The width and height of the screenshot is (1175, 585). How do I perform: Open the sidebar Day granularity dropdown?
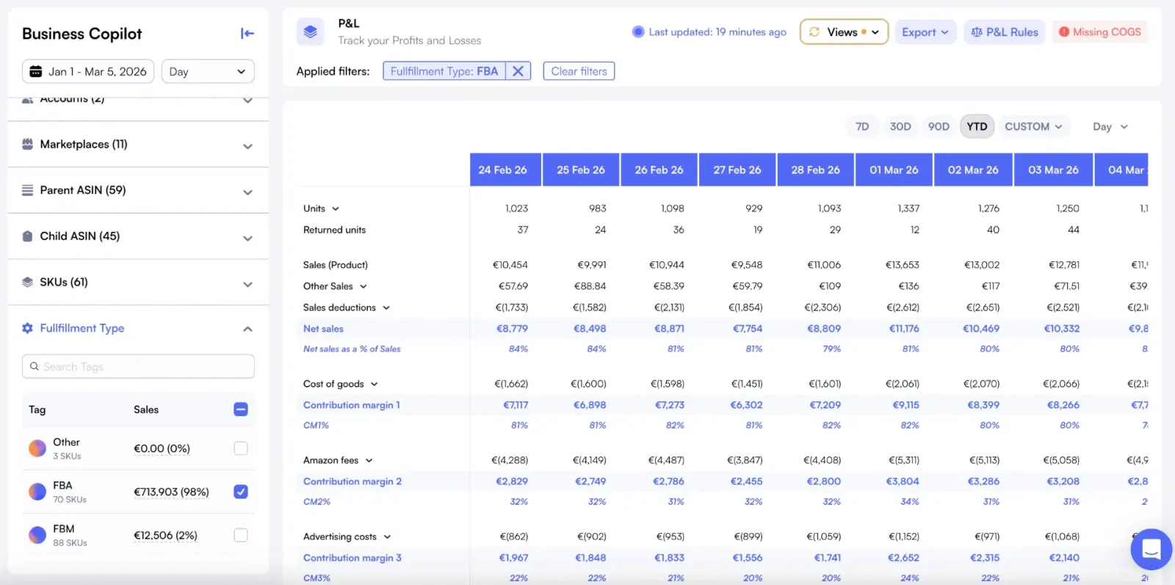pos(208,71)
